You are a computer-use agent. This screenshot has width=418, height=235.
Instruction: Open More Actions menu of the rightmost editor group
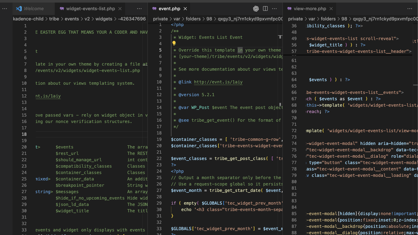pyautogui.click(x=410, y=8)
